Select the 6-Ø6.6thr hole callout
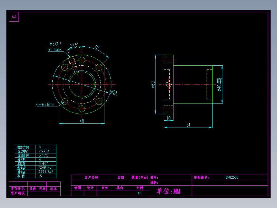 tap(45, 105)
